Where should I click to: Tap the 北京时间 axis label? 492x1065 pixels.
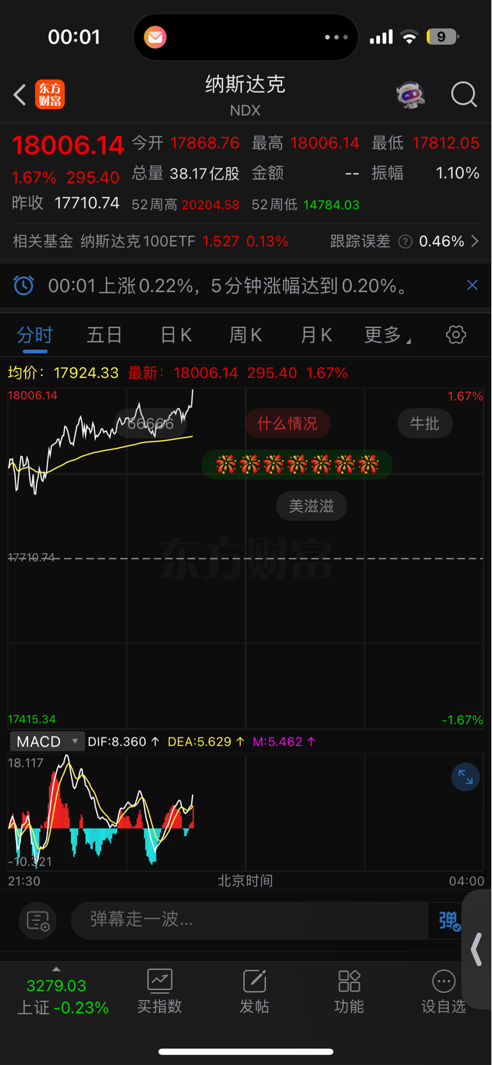(246, 881)
